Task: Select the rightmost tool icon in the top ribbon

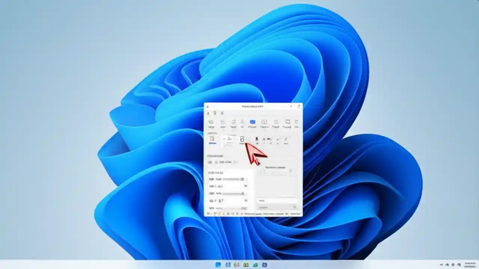Action: (296, 122)
